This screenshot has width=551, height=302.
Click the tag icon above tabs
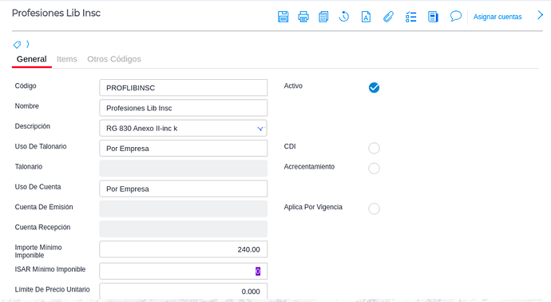click(17, 45)
